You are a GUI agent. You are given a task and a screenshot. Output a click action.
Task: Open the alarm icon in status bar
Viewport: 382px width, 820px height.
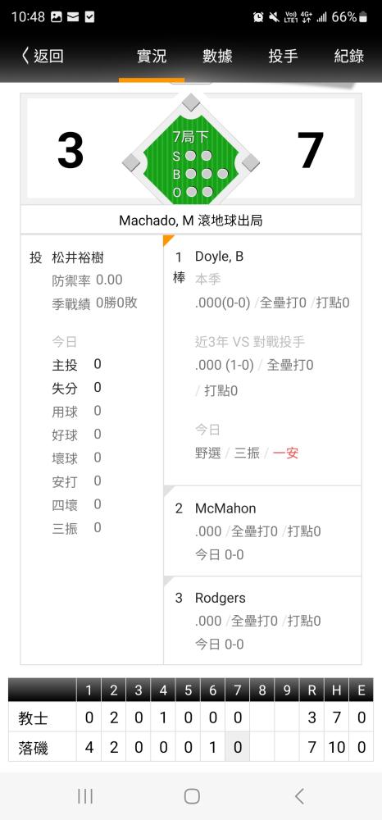(x=258, y=16)
